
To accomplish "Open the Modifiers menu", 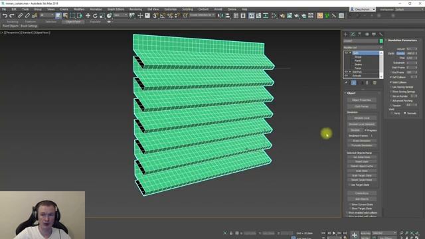I will point(79,9).
